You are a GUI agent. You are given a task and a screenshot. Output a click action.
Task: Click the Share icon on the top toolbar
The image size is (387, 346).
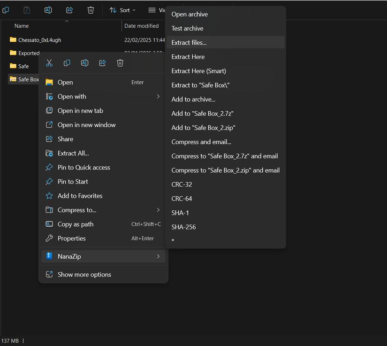[69, 9]
